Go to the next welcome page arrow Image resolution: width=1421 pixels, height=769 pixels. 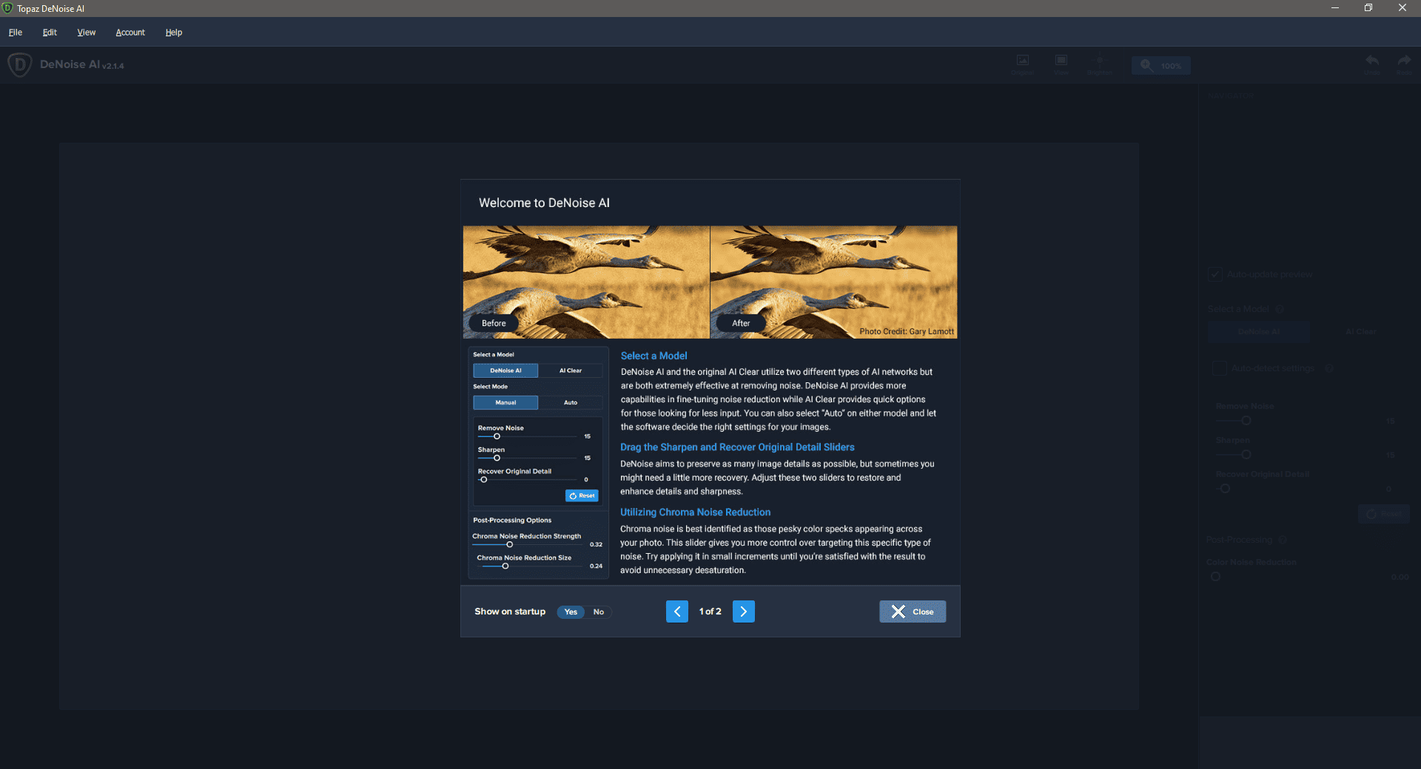[x=743, y=612]
